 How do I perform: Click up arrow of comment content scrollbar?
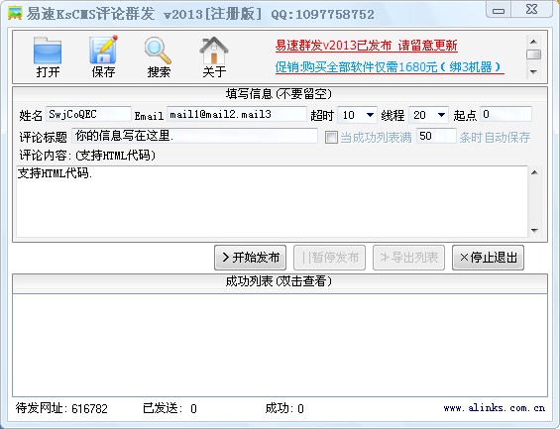(x=534, y=172)
